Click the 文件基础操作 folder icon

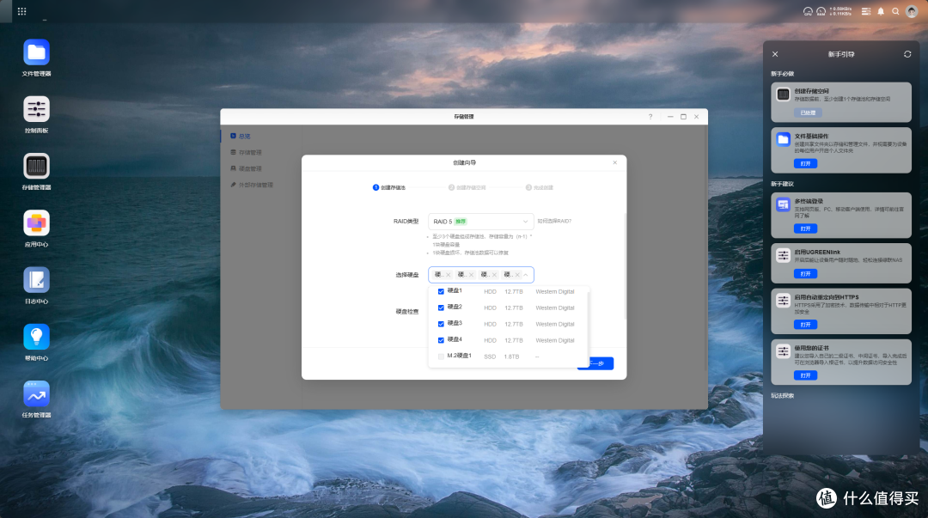(x=783, y=139)
